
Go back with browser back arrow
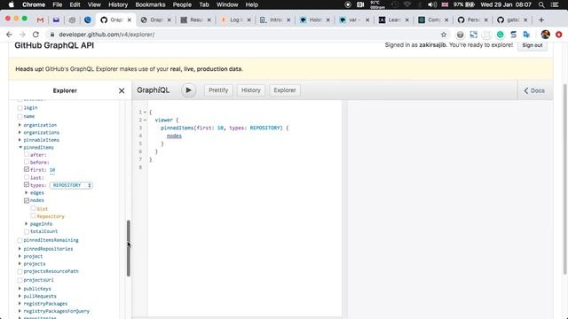click(x=9, y=35)
